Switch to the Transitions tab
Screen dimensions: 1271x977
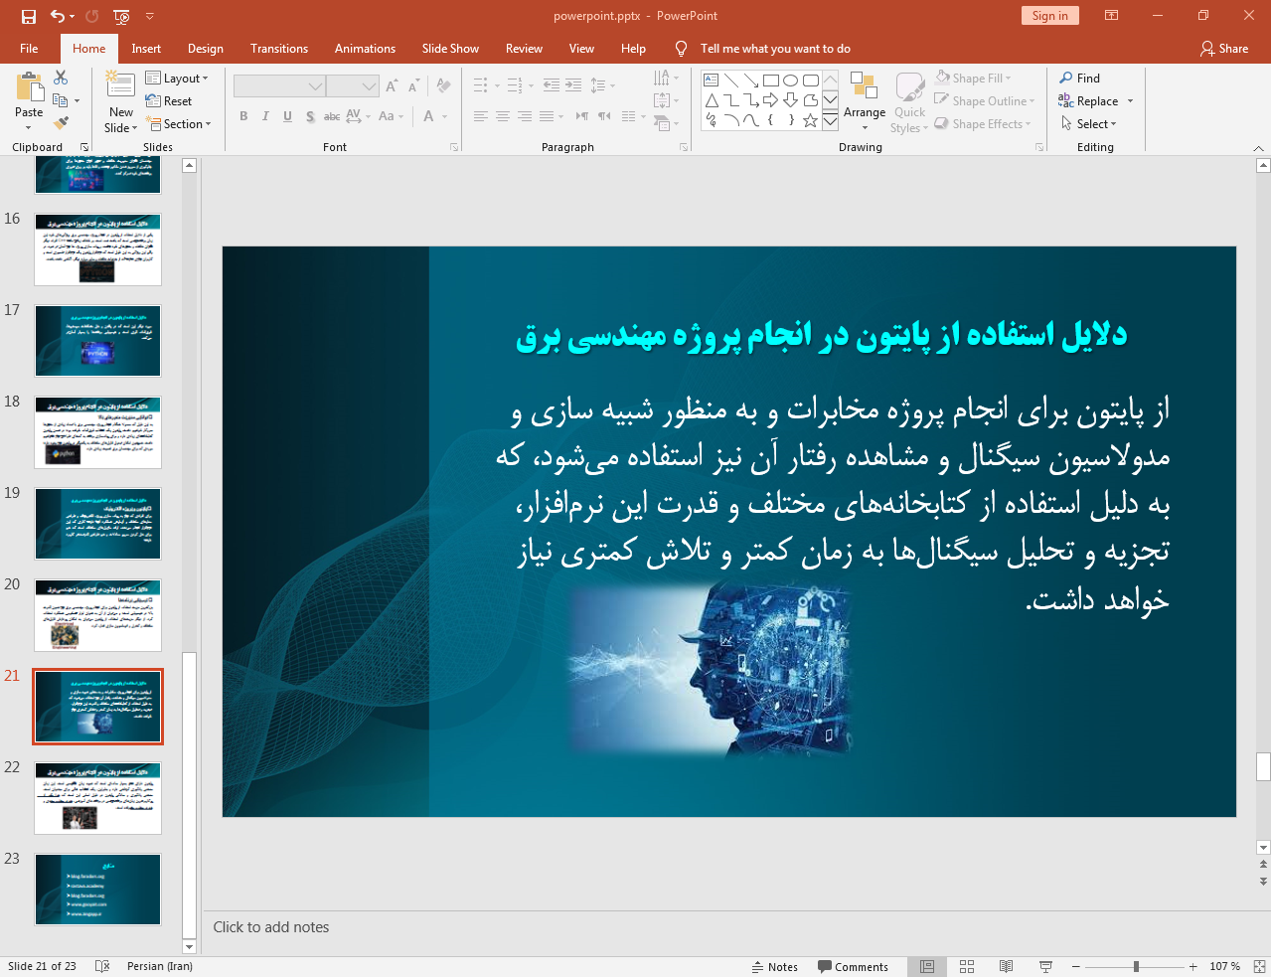tap(279, 48)
